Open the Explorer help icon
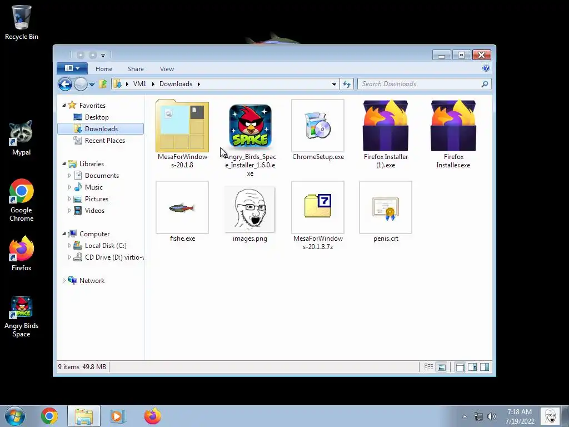 [x=486, y=68]
